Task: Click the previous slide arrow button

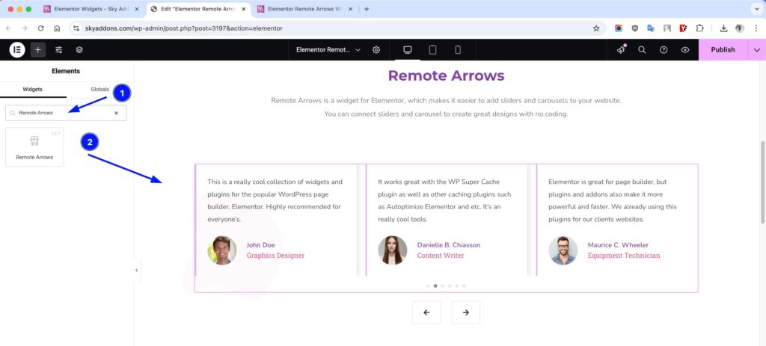Action: [x=426, y=312]
